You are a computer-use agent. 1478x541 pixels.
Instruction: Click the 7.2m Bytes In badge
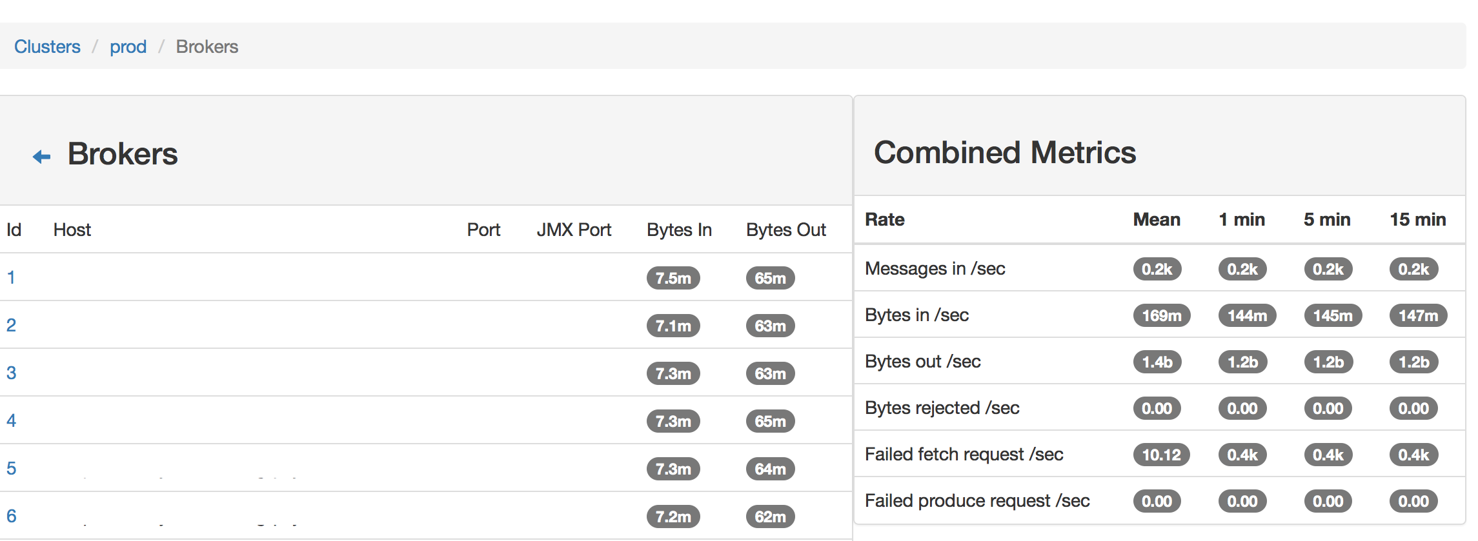[x=673, y=516]
